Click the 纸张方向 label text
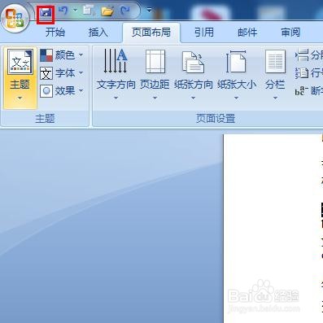323x323 pixels. (x=193, y=85)
